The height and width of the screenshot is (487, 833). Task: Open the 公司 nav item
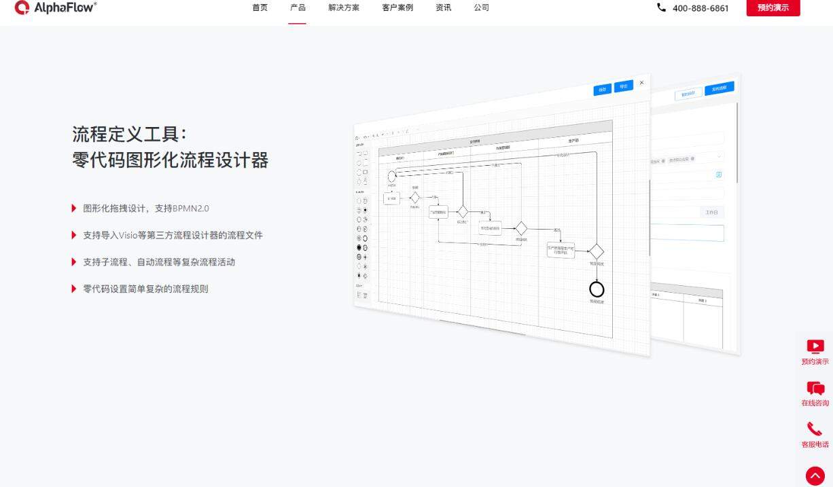[x=481, y=7]
